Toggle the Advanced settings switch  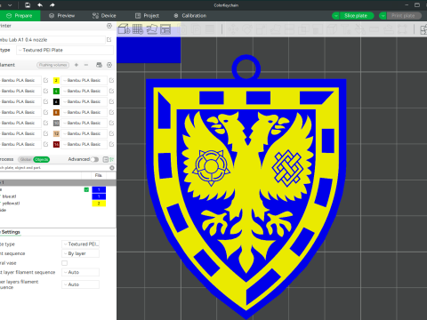94,159
